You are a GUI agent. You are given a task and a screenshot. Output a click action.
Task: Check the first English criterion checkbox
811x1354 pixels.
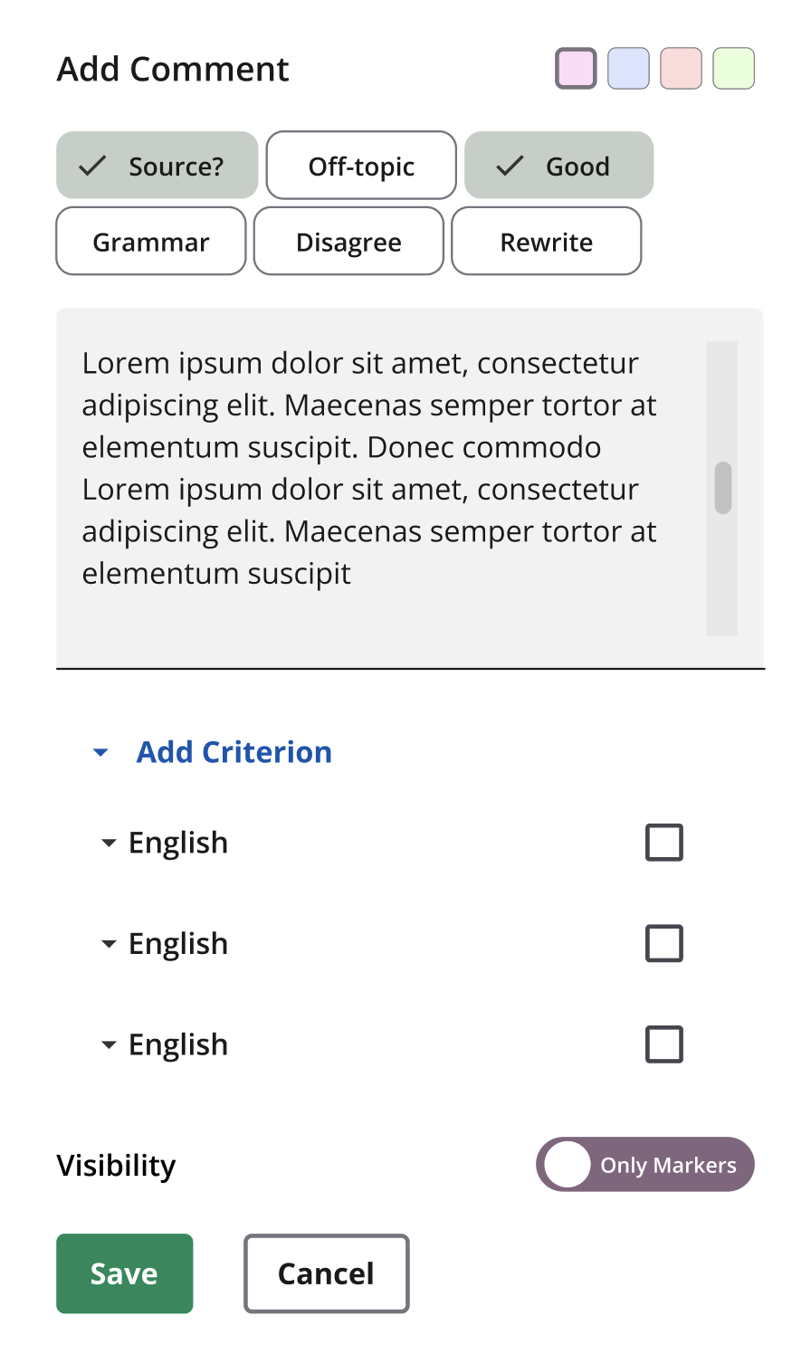[x=664, y=843]
